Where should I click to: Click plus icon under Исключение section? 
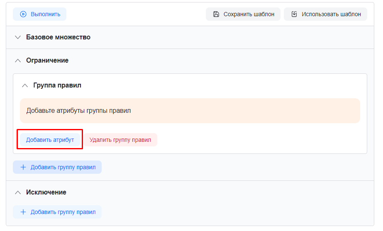pos(23,212)
